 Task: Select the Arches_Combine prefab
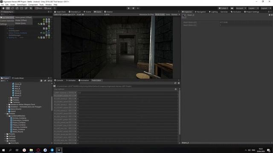coord(19,118)
